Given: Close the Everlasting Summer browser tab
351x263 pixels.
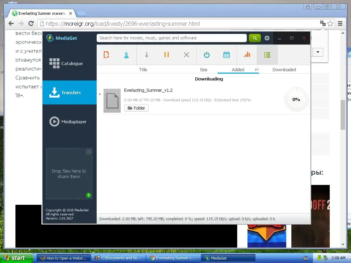Looking at the screenshot, I should [71, 13].
